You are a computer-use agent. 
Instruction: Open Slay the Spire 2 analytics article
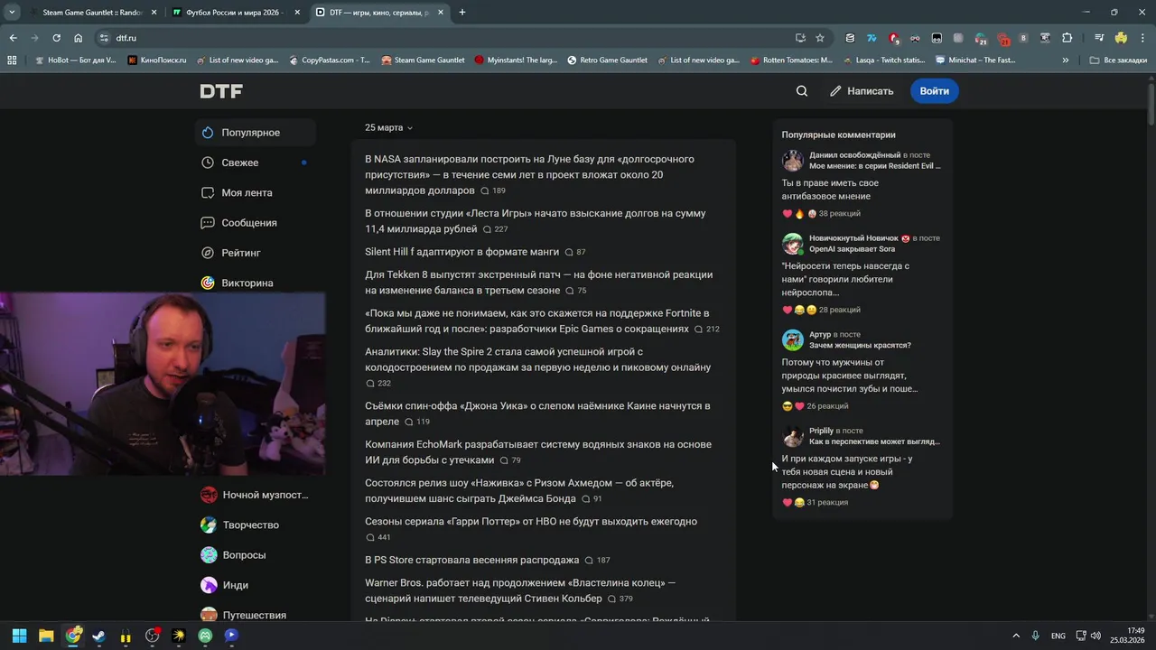coord(538,359)
